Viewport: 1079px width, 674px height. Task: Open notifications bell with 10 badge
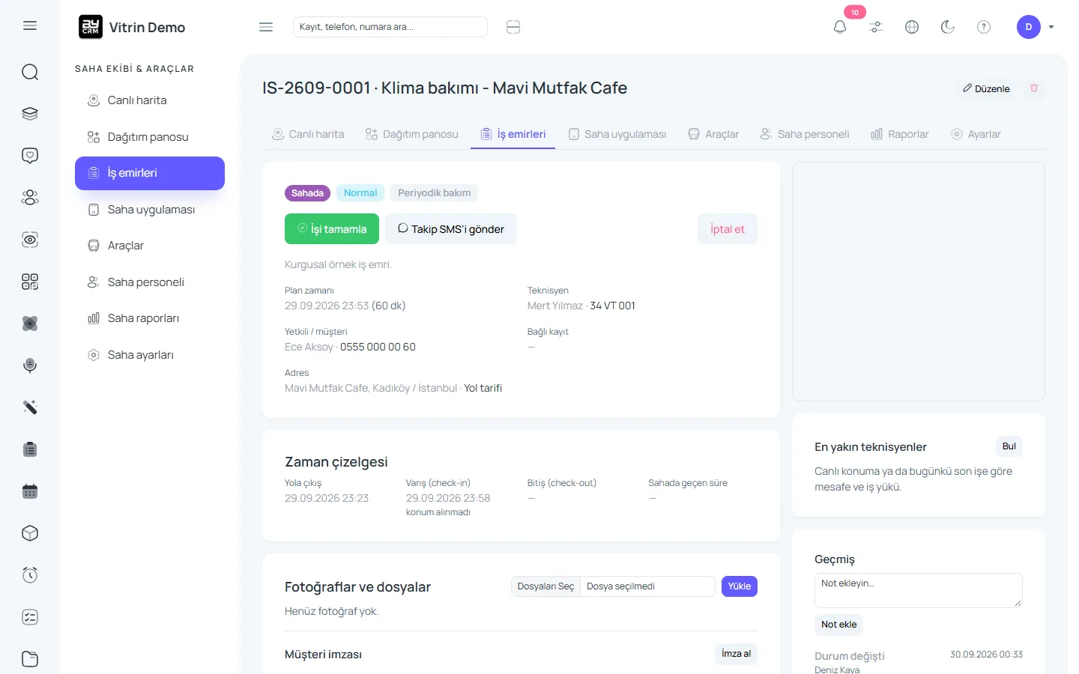pyautogui.click(x=840, y=27)
